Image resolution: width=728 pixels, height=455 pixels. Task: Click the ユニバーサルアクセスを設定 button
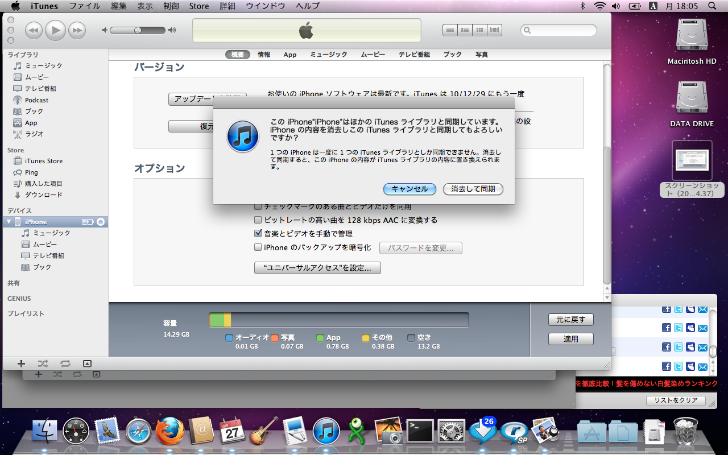tap(317, 268)
